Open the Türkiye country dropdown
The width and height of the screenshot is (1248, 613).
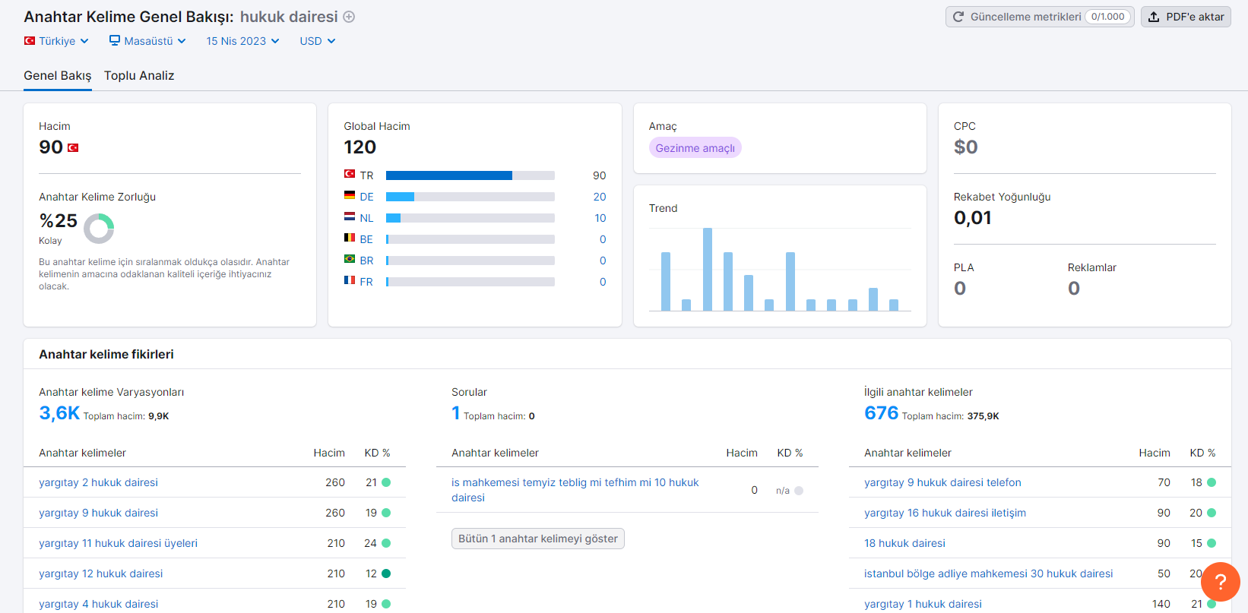click(56, 41)
